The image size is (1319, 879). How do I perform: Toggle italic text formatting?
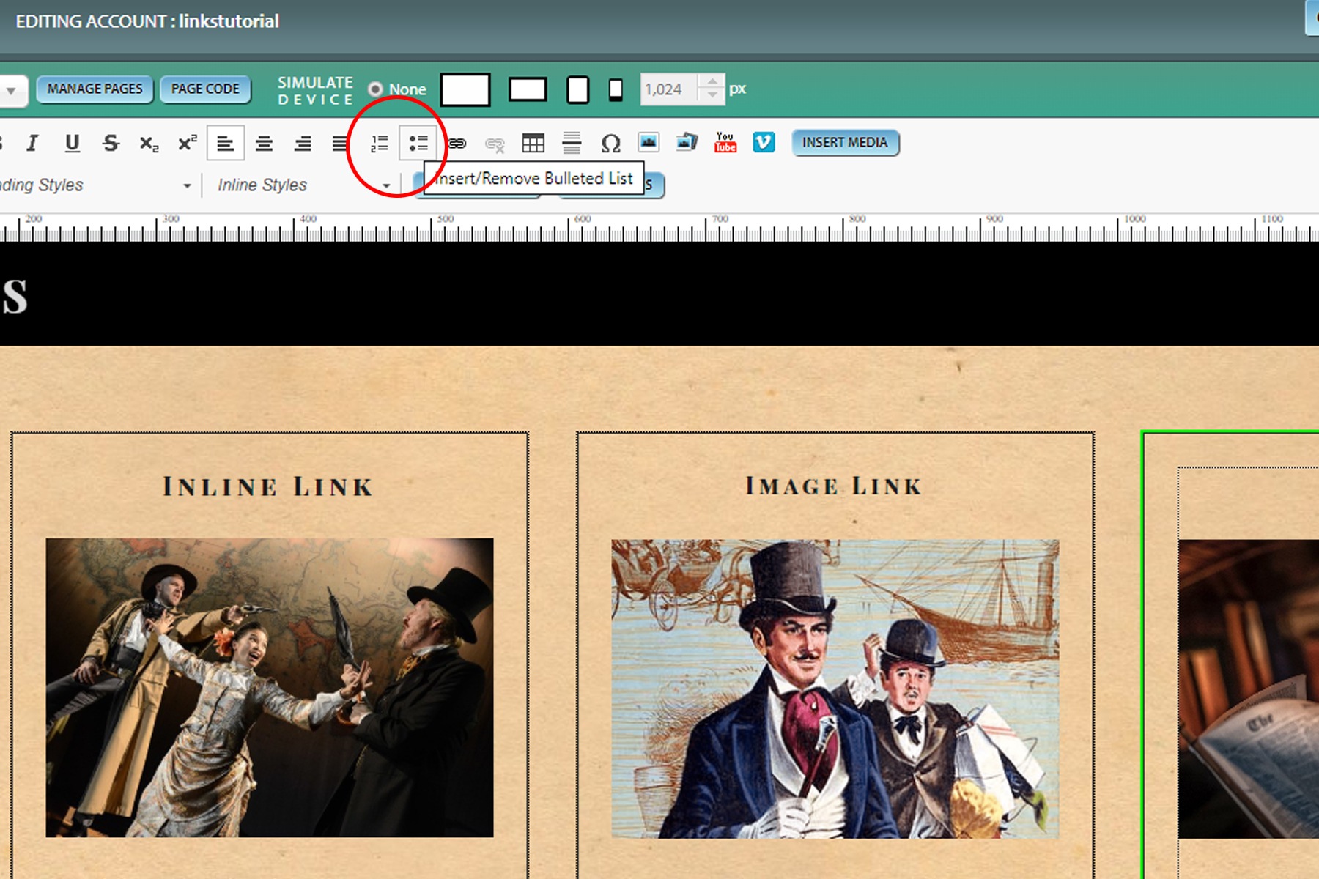click(32, 143)
